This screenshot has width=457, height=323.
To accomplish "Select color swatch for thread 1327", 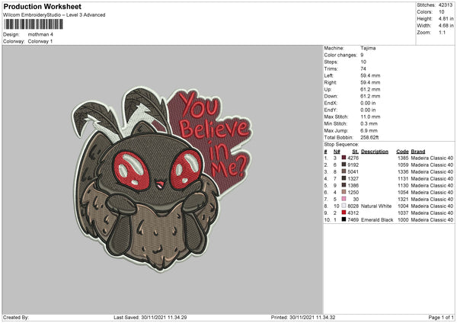I will 344,178.
